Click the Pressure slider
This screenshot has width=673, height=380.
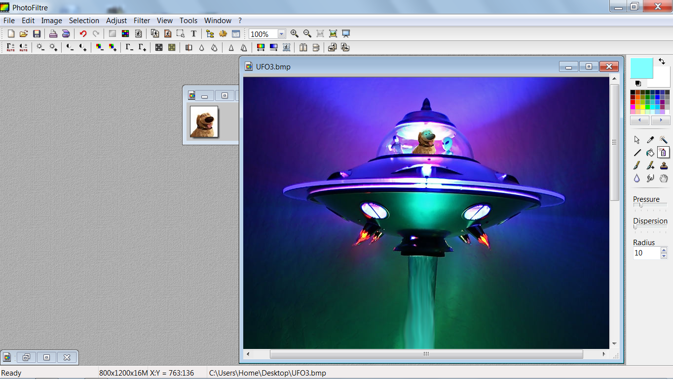pyautogui.click(x=650, y=206)
